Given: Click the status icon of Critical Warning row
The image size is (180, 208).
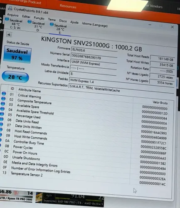Looking at the screenshot, I should click(4, 94).
